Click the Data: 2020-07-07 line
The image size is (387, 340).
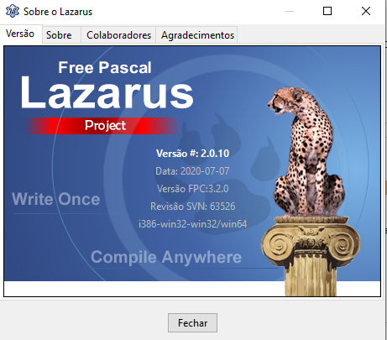pyautogui.click(x=192, y=171)
